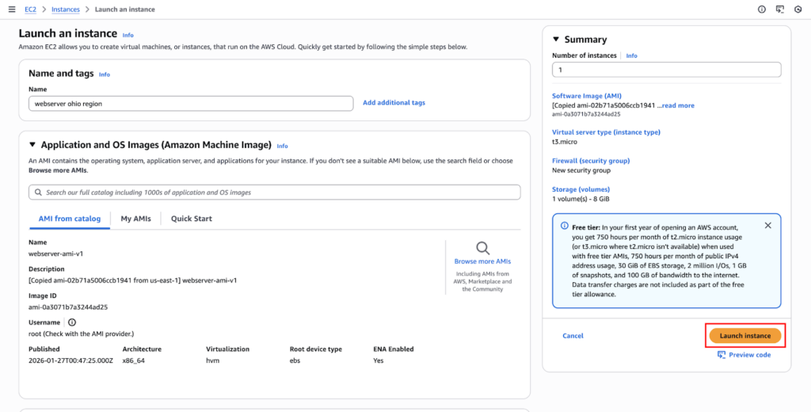Image resolution: width=811 pixels, height=412 pixels.
Task: Click Firewall (security group) summary link
Action: coord(591,161)
